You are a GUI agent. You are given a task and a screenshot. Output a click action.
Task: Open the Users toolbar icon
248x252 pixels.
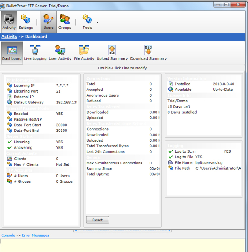click(49, 22)
